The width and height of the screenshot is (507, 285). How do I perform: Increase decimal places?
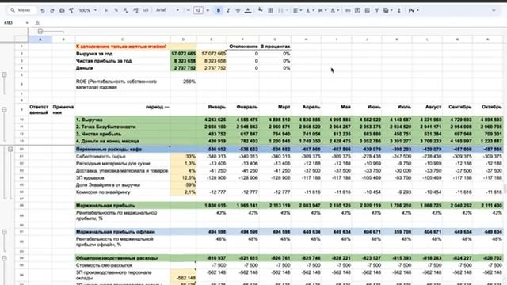click(x=135, y=10)
